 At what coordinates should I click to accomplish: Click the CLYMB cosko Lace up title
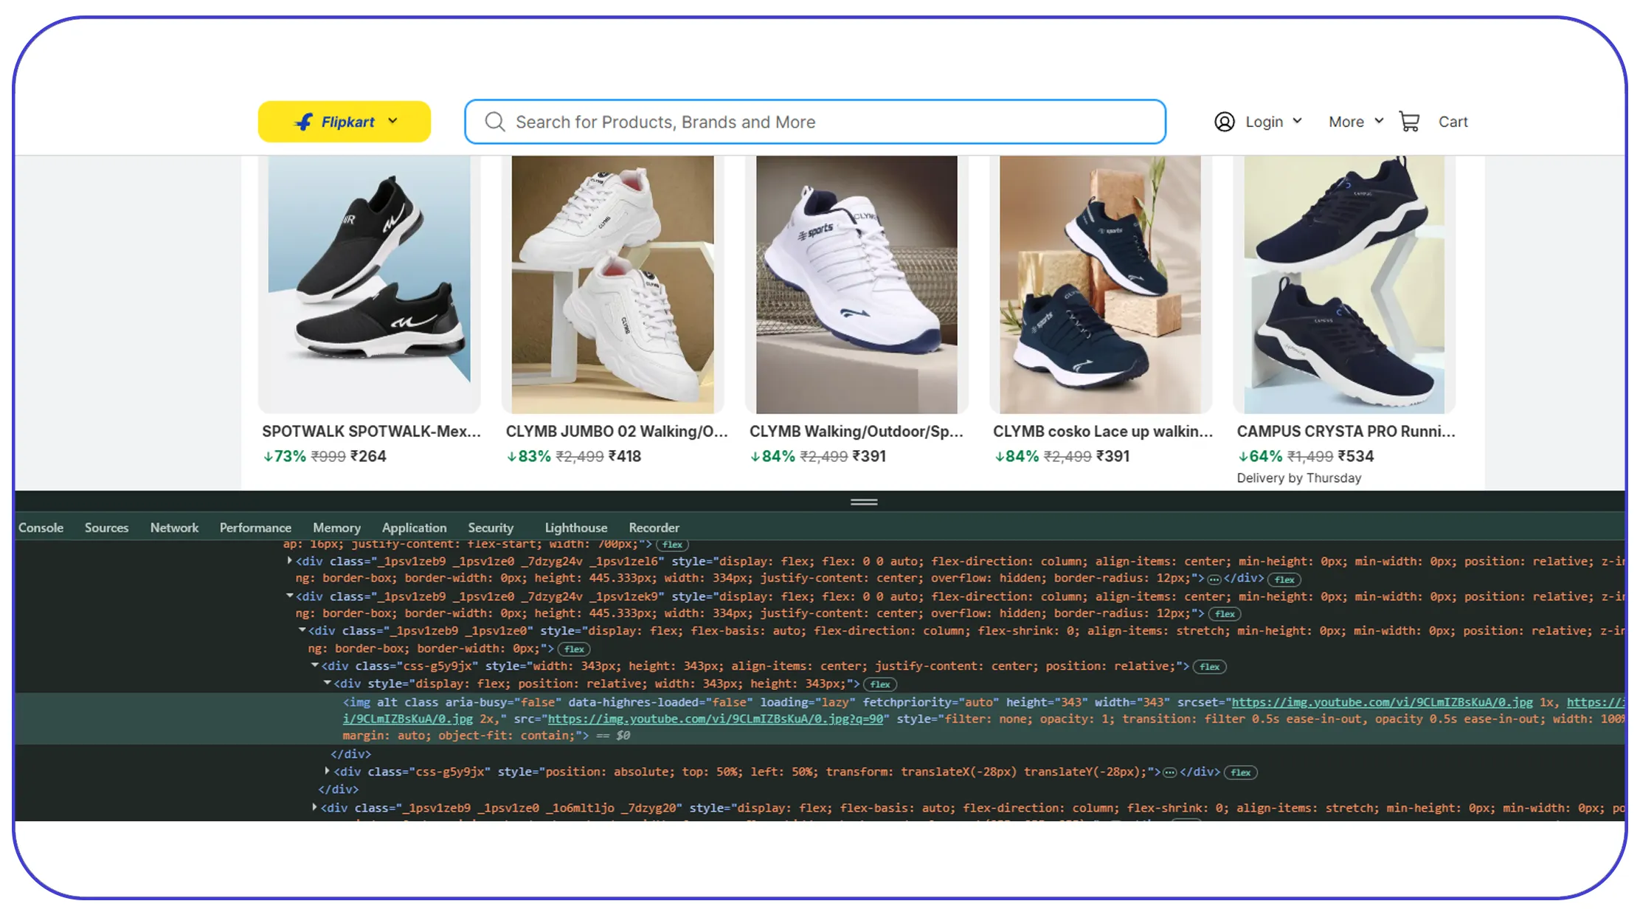coord(1103,432)
